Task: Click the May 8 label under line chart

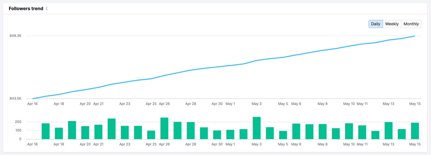Action: click(x=322, y=104)
